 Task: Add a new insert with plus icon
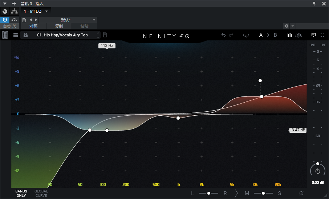click(14, 4)
